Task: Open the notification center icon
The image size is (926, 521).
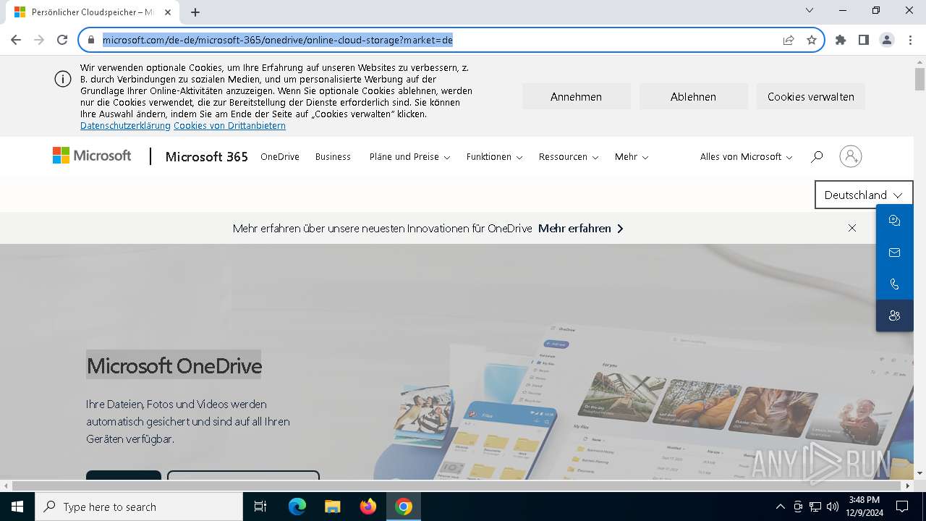Action: [903, 507]
